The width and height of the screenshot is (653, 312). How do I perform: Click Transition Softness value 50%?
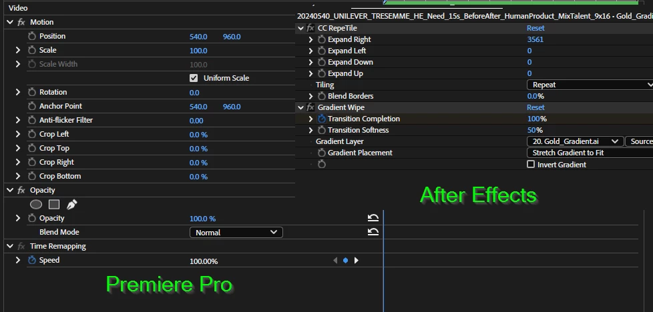pyautogui.click(x=535, y=130)
